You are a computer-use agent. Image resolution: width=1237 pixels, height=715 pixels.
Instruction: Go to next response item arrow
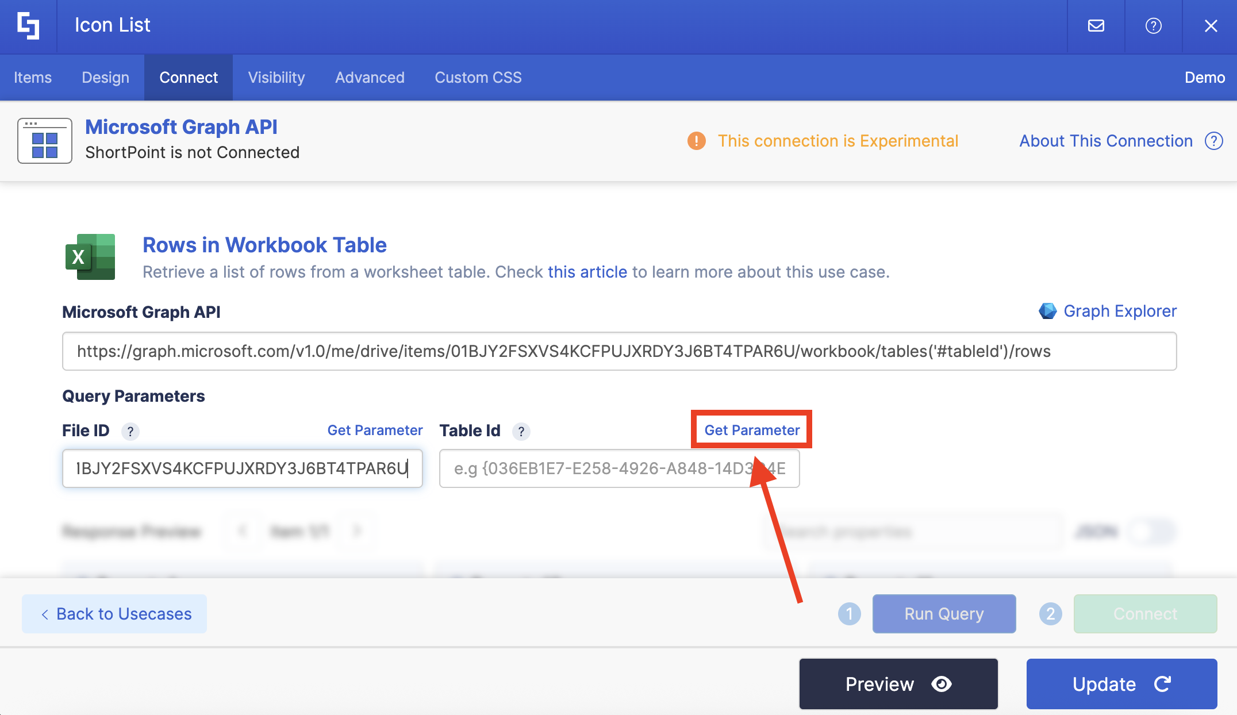point(356,531)
